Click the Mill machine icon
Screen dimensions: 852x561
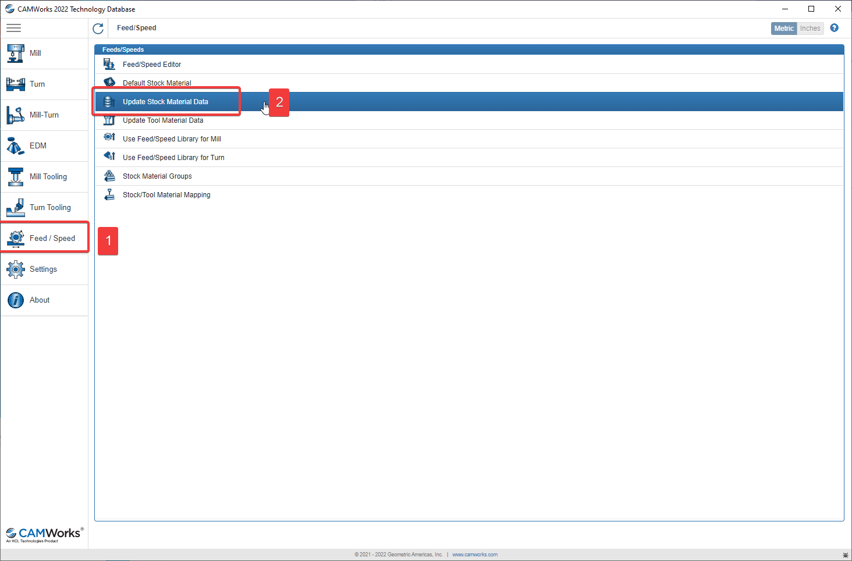16,53
